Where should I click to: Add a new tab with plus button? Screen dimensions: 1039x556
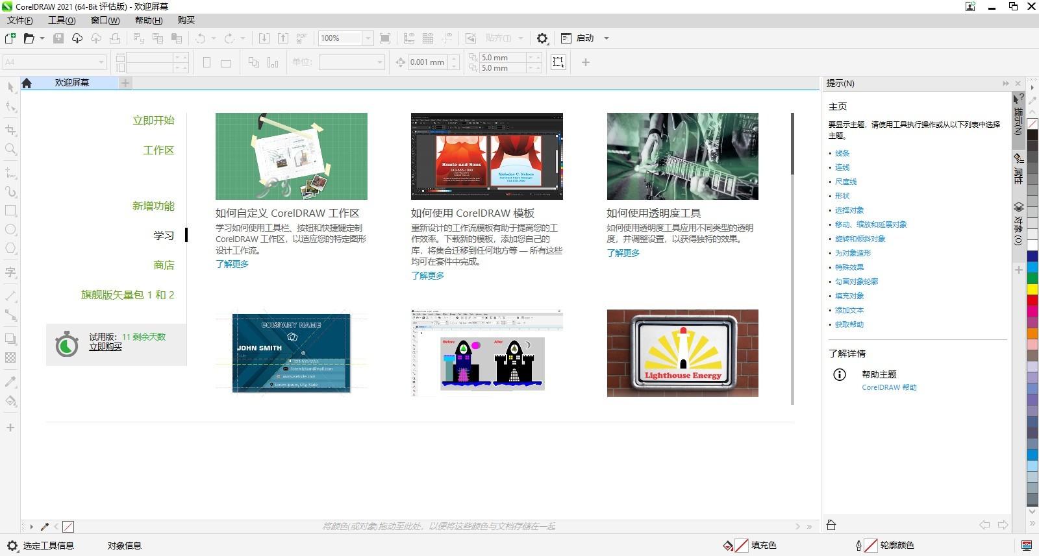click(x=125, y=83)
